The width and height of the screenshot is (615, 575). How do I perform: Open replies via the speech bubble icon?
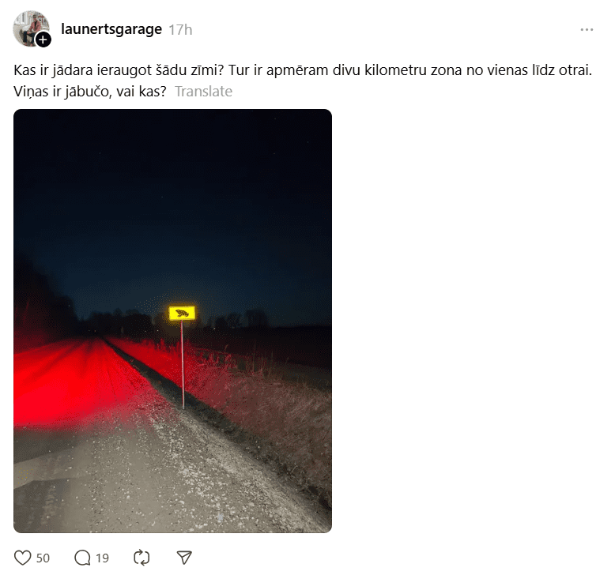click(82, 558)
